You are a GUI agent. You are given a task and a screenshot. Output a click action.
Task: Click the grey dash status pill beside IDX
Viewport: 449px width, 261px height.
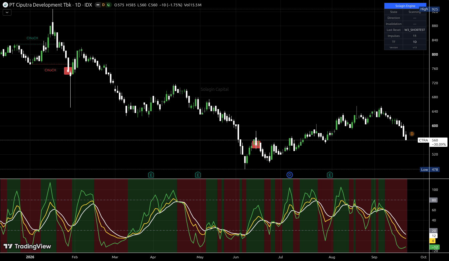click(x=98, y=5)
